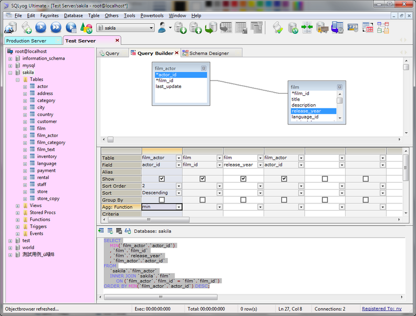Click the Execute and edit resultset icon
416x316 pixels.
click(x=71, y=27)
